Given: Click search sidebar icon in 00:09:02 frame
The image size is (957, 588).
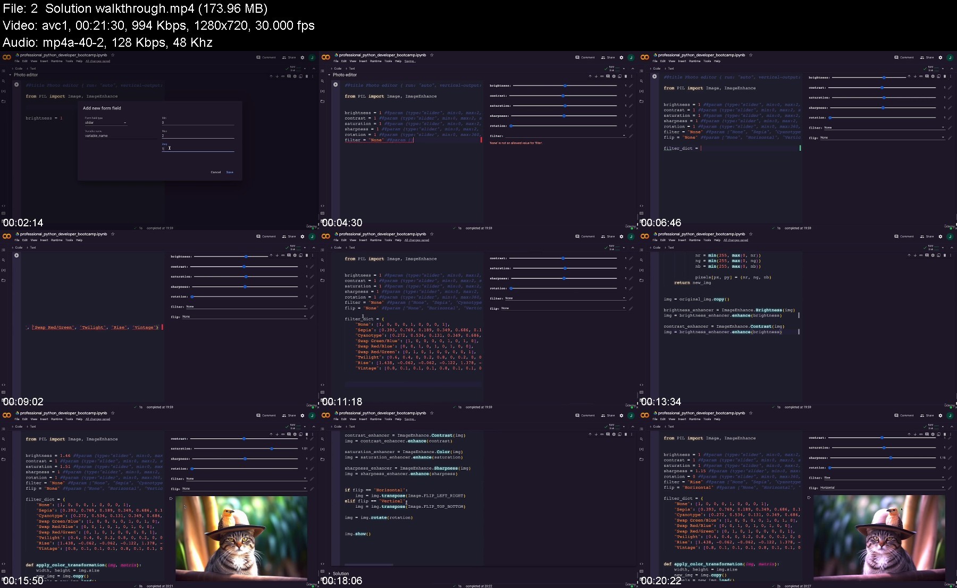Looking at the screenshot, I should pyautogui.click(x=3, y=260).
